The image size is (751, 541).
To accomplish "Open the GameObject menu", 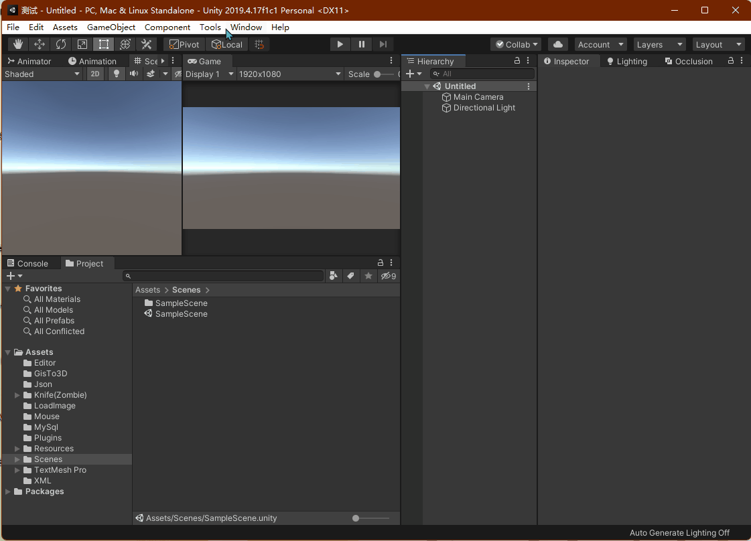I will coord(111,27).
